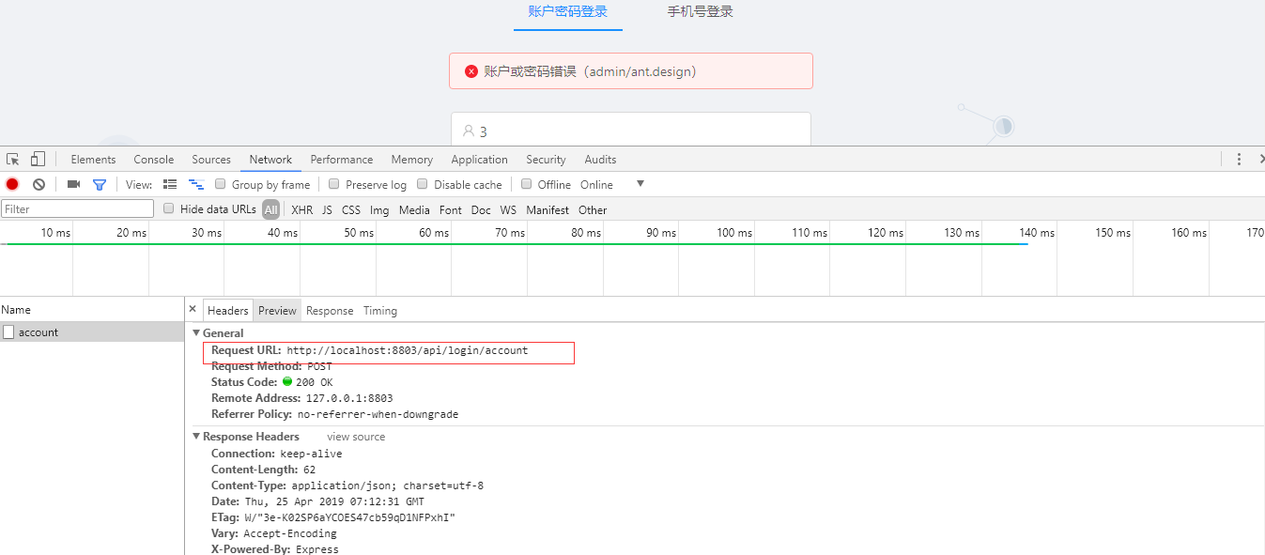Image resolution: width=1265 pixels, height=555 pixels.
Task: Filter requests by Font
Action: [x=451, y=209]
